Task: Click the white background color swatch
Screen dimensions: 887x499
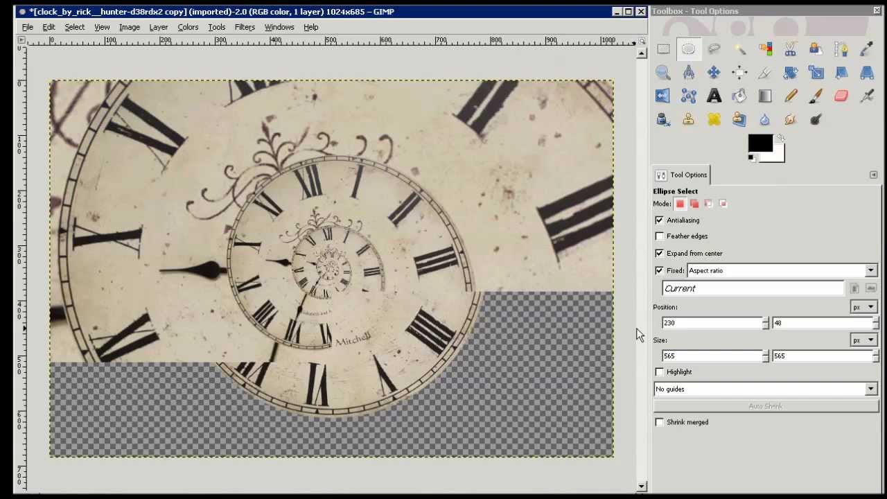Action: click(779, 156)
